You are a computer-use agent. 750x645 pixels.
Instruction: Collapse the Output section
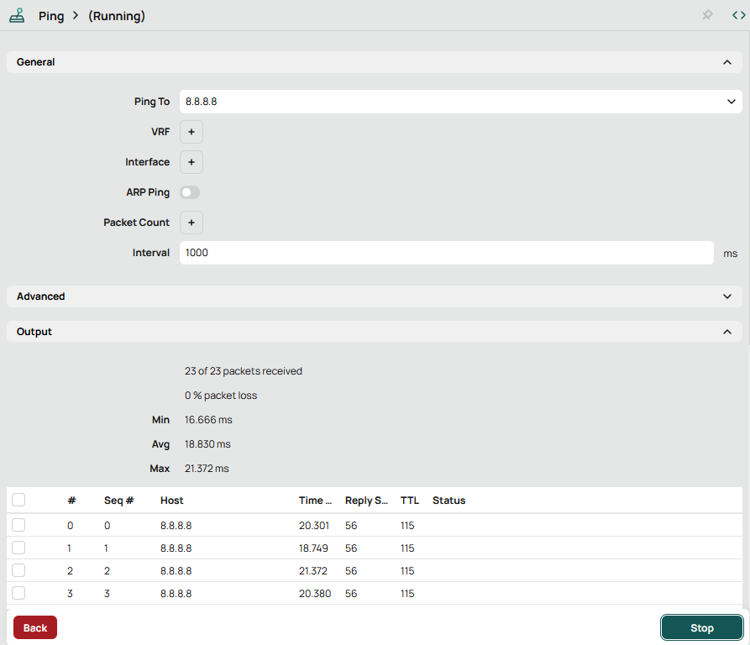(x=726, y=332)
